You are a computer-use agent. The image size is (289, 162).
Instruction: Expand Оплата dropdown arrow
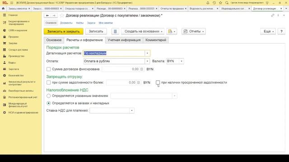click(x=147, y=61)
